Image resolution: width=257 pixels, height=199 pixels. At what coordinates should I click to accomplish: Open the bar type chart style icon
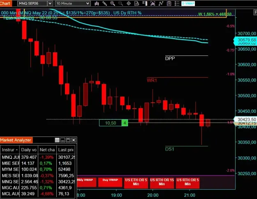[x=97, y=3]
